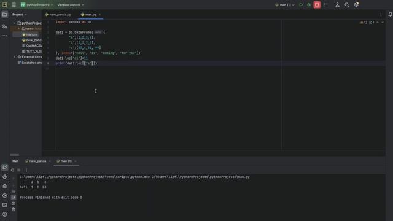Open the Python Console tool window icon
The image size is (393, 221).
pos(4,177)
